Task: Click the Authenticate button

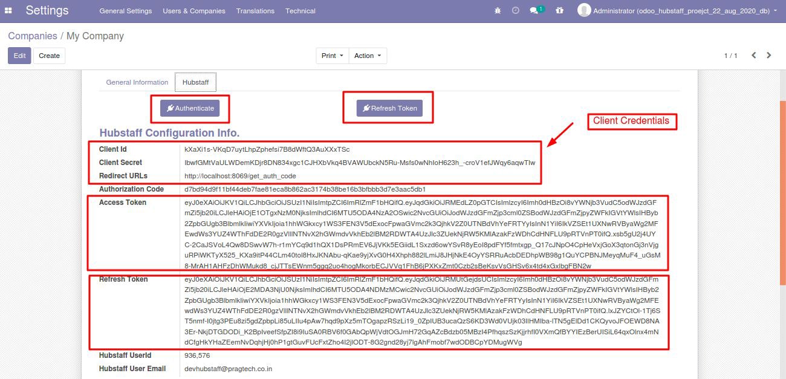Action: [190, 108]
